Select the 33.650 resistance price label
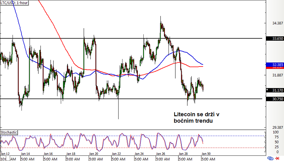The width and height of the screenshot is (284, 161). click(275, 39)
